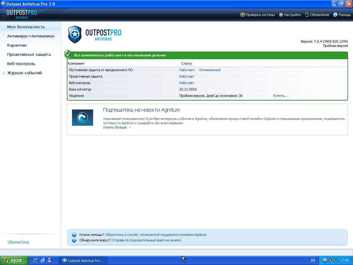Click the Компонент column header

click(76, 63)
